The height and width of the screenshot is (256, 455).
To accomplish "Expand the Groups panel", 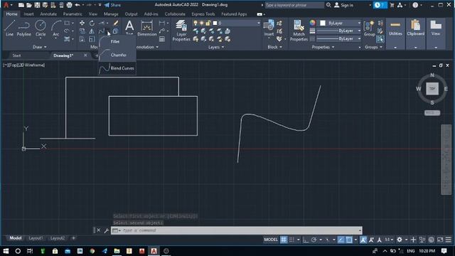I will [x=374, y=47].
